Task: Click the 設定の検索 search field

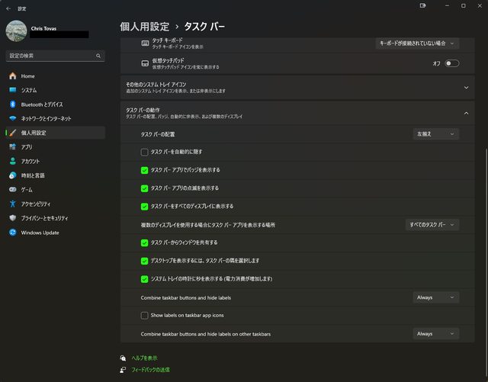Action: [53, 56]
